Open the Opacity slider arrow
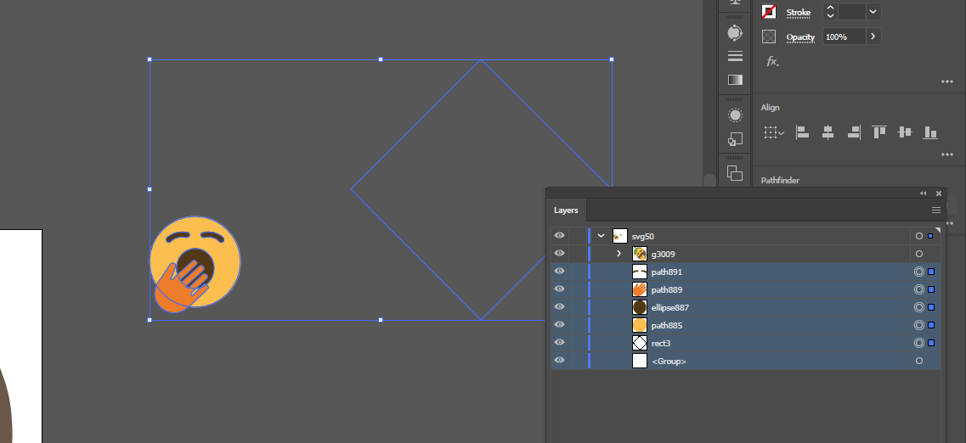 tap(873, 37)
